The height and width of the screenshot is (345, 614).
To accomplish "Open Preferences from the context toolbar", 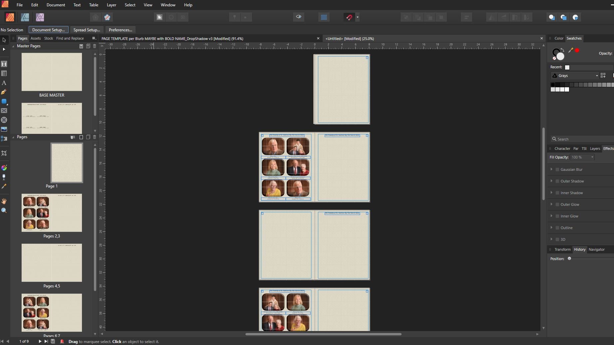I will (x=120, y=30).
